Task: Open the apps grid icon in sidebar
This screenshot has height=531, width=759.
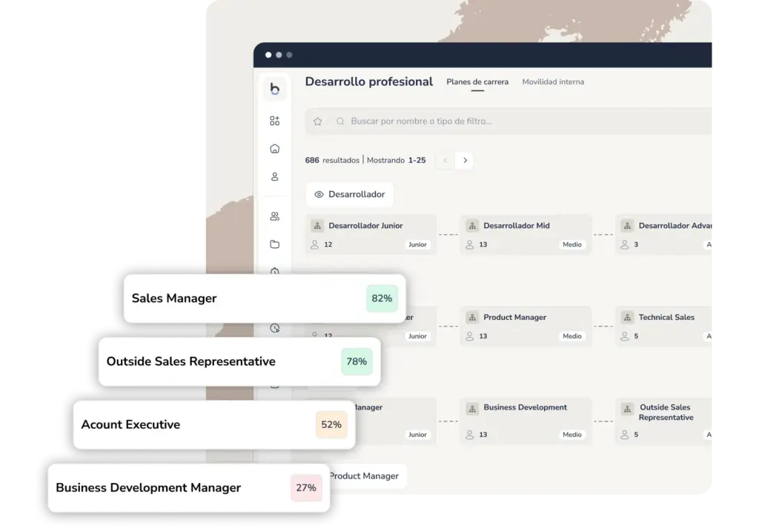Action: point(275,121)
